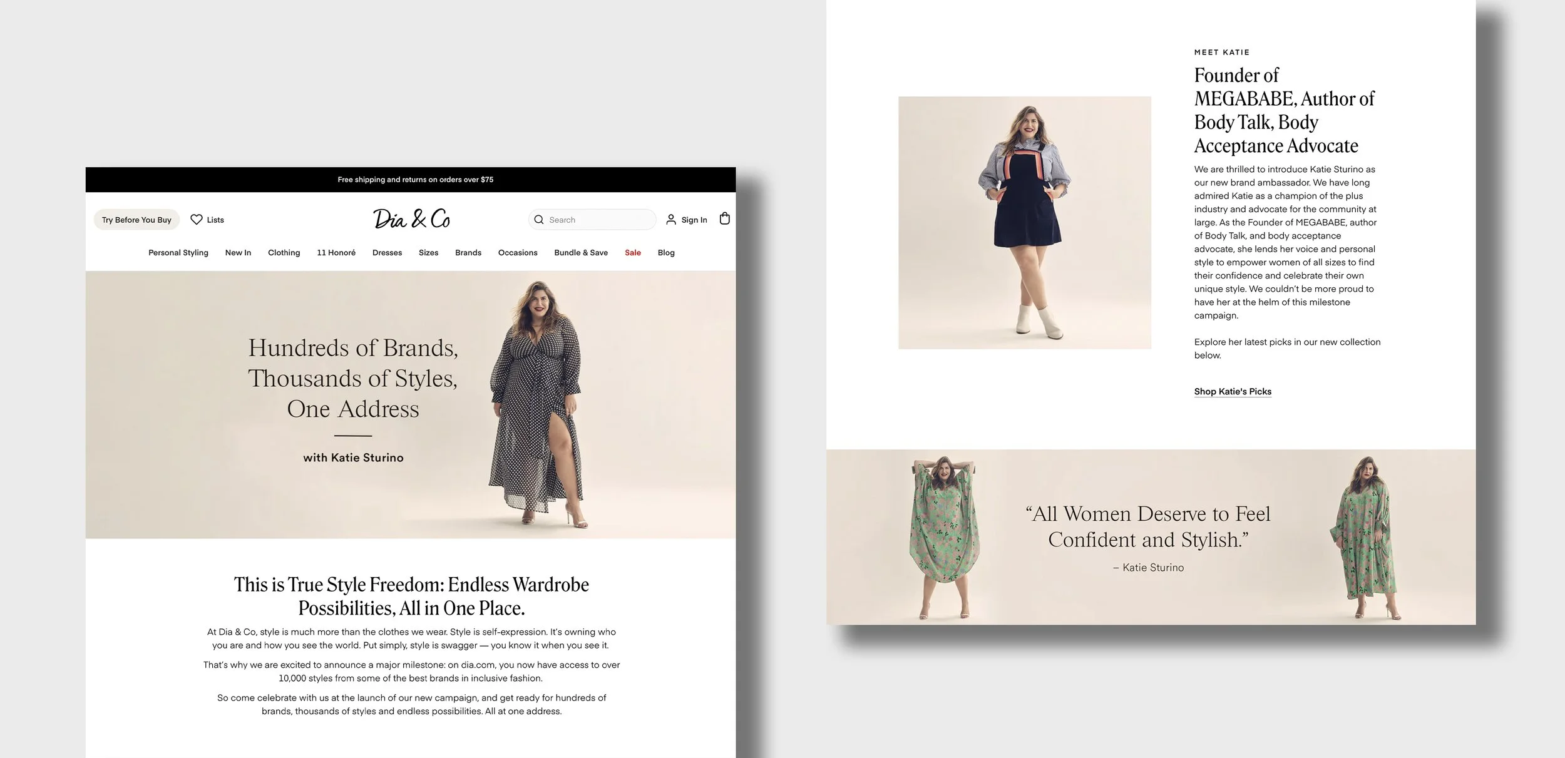Click 'Explore her latest picks' text

point(1287,349)
